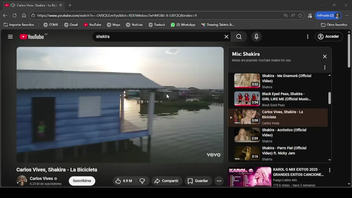Like the video with 4.9 M
Viewport: 352px width, 198px height.
[x=124, y=181]
